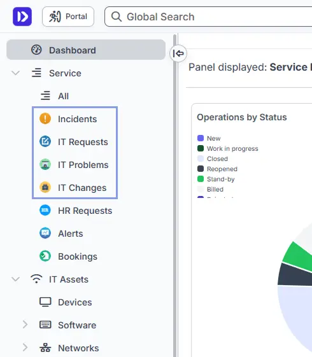Collapse the sidebar with the arrow button

[178, 53]
